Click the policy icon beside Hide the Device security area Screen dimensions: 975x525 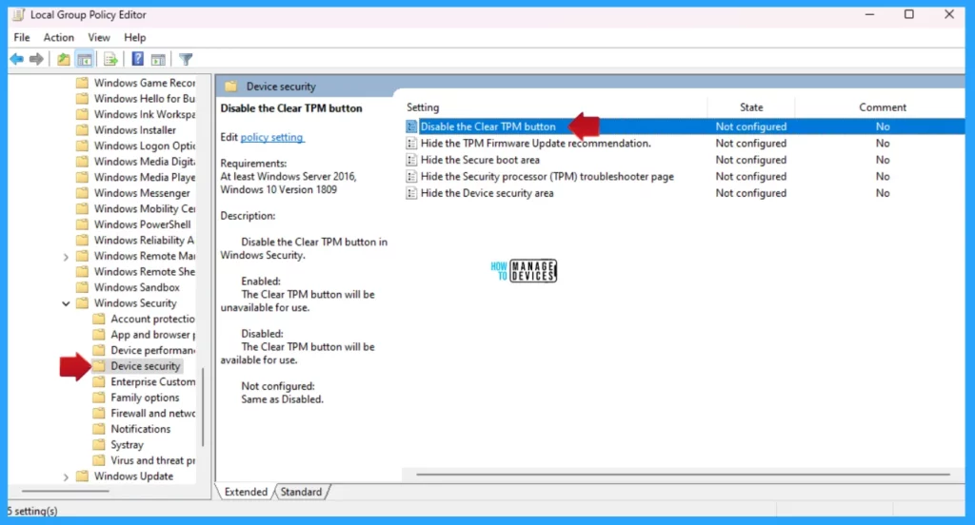click(x=411, y=193)
